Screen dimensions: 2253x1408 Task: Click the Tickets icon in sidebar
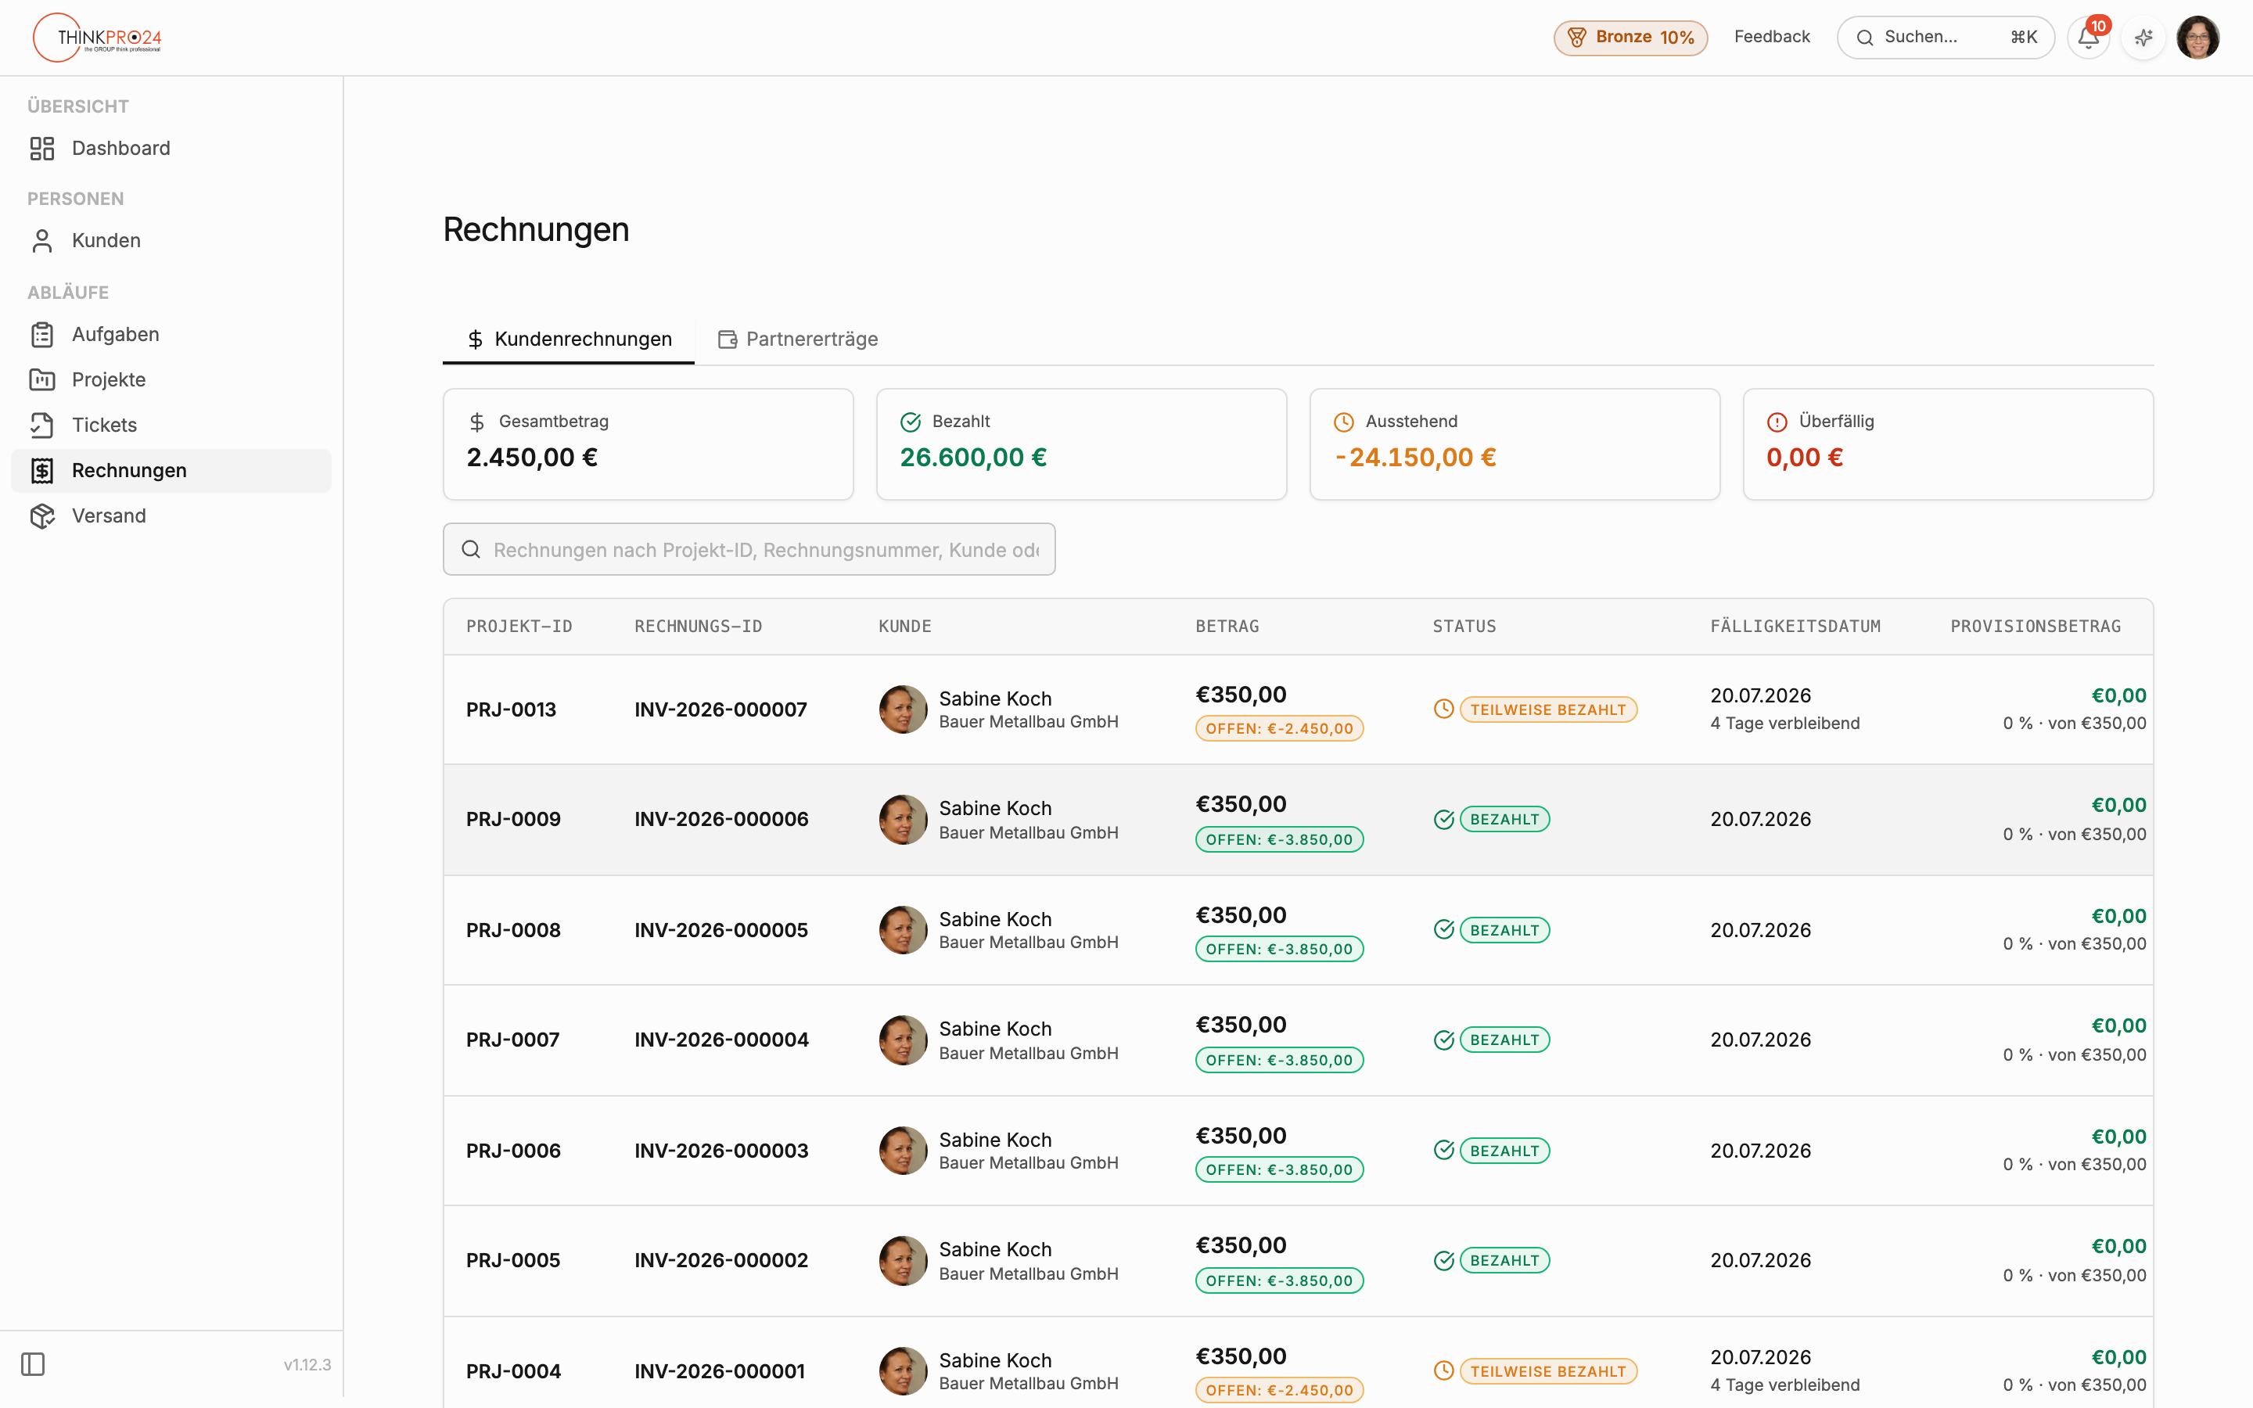42,425
